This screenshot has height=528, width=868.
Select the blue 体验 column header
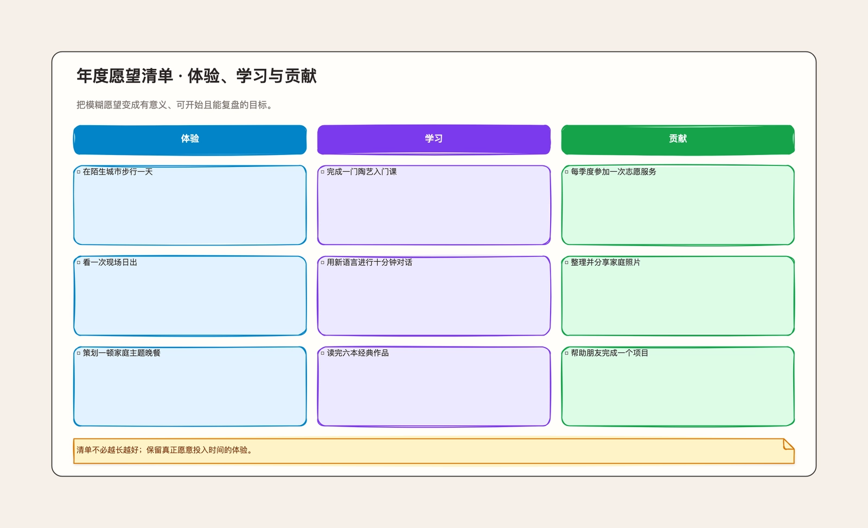pyautogui.click(x=190, y=139)
